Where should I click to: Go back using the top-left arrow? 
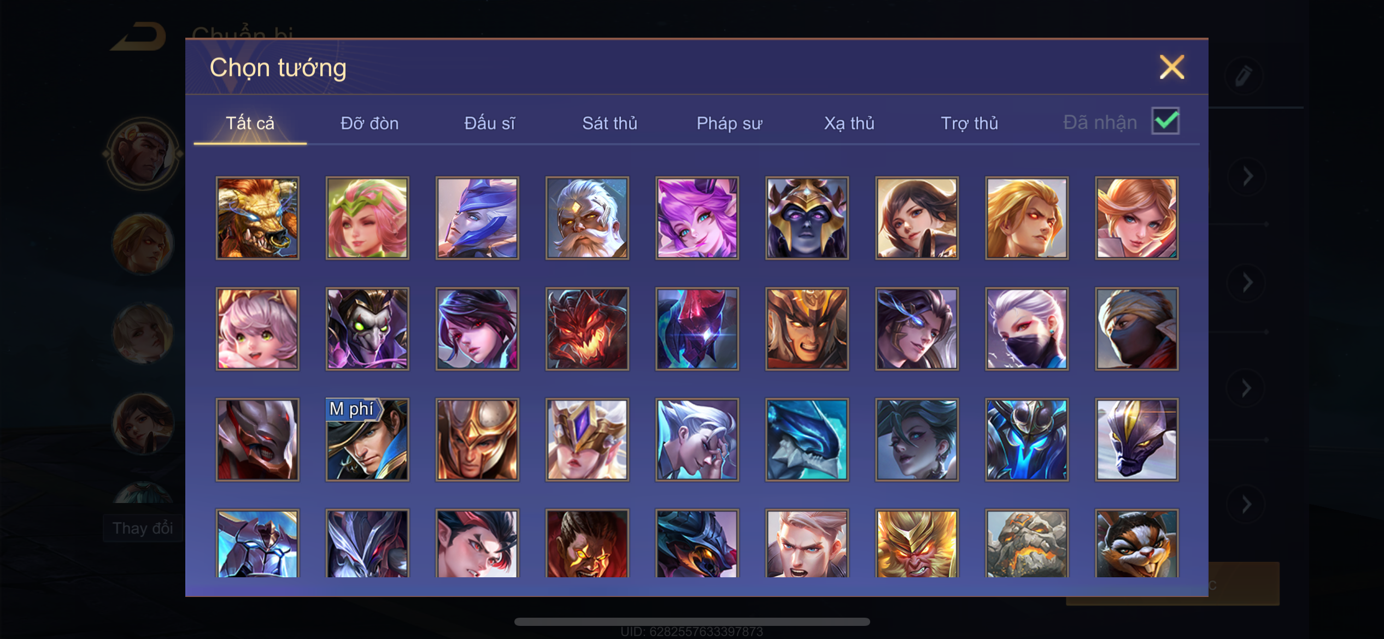coord(138,37)
